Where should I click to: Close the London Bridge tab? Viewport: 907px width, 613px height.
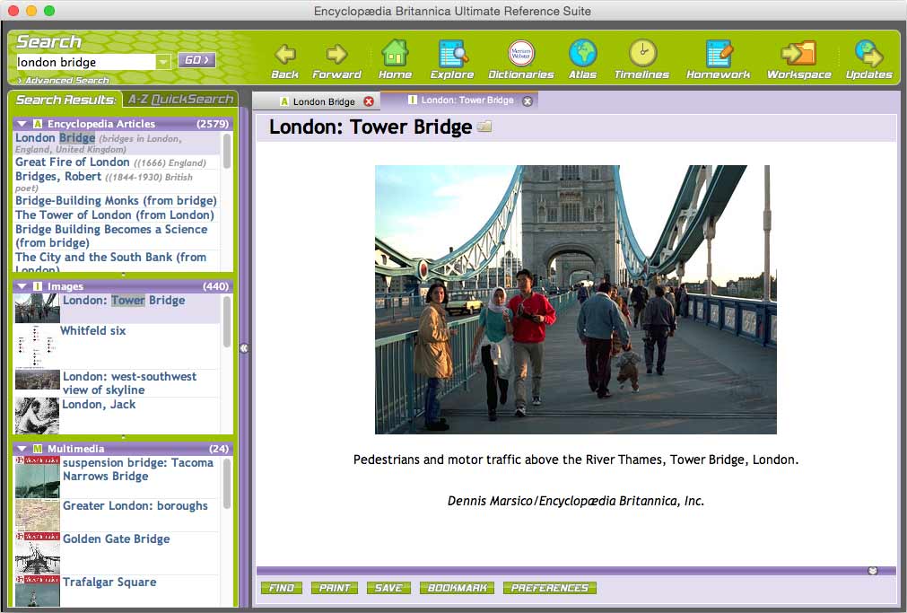(369, 101)
